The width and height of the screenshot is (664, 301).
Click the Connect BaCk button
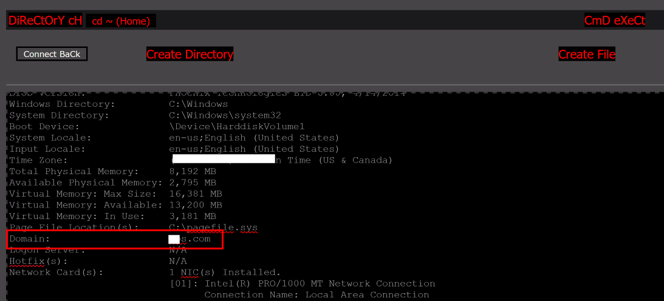[52, 54]
